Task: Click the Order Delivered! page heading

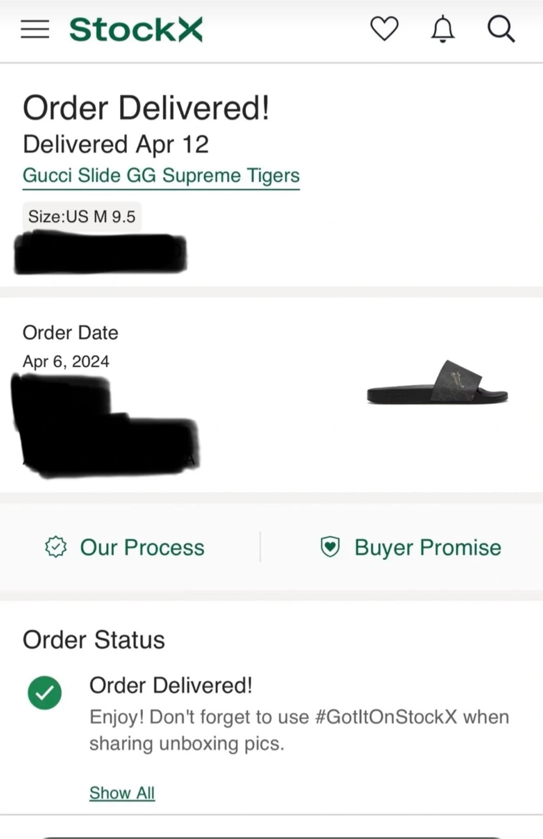Action: pyautogui.click(x=146, y=108)
